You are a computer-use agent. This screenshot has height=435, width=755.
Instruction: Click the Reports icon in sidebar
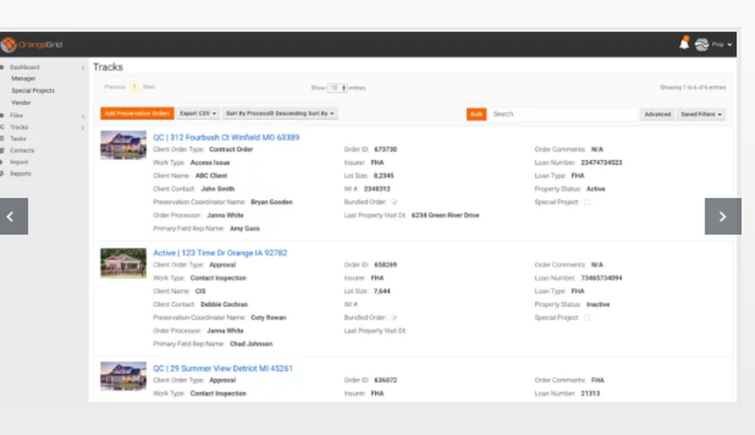[x=2, y=174]
